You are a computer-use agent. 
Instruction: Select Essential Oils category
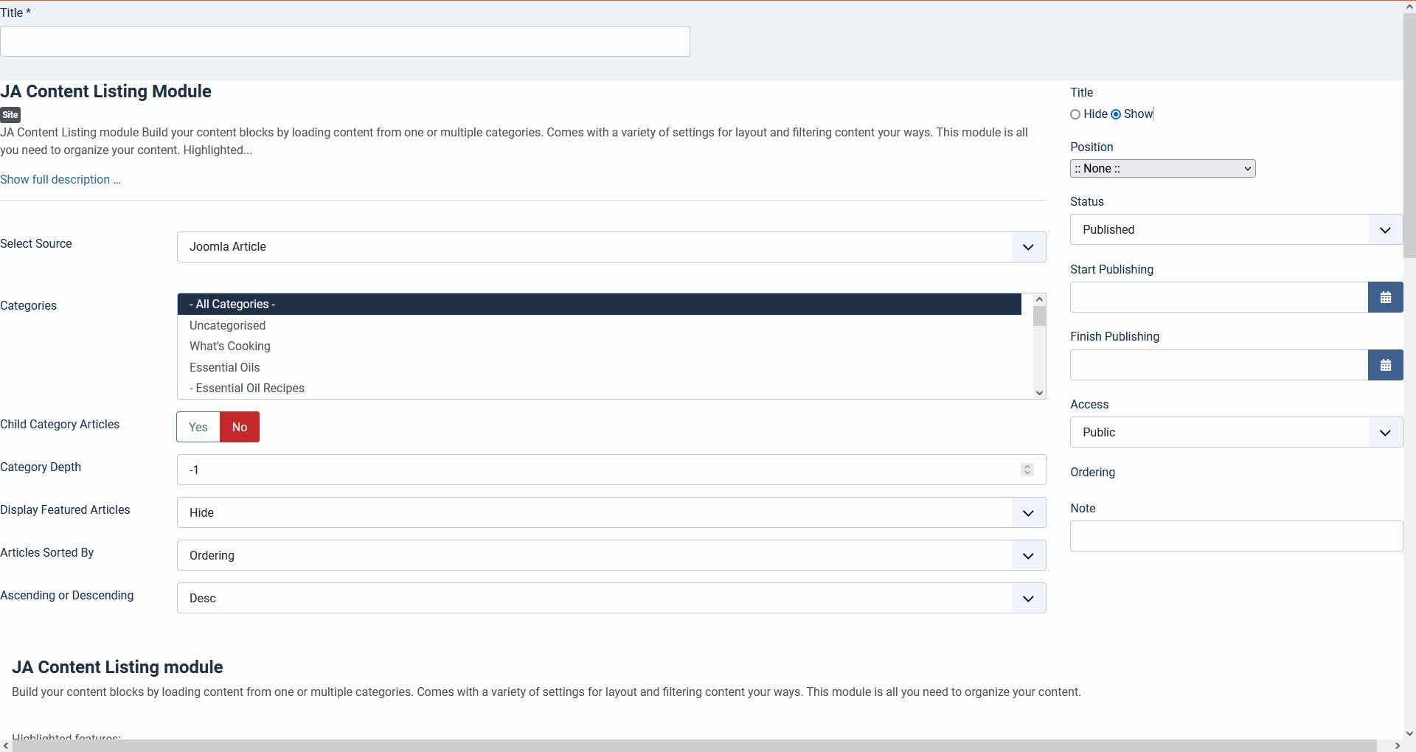pyautogui.click(x=599, y=367)
